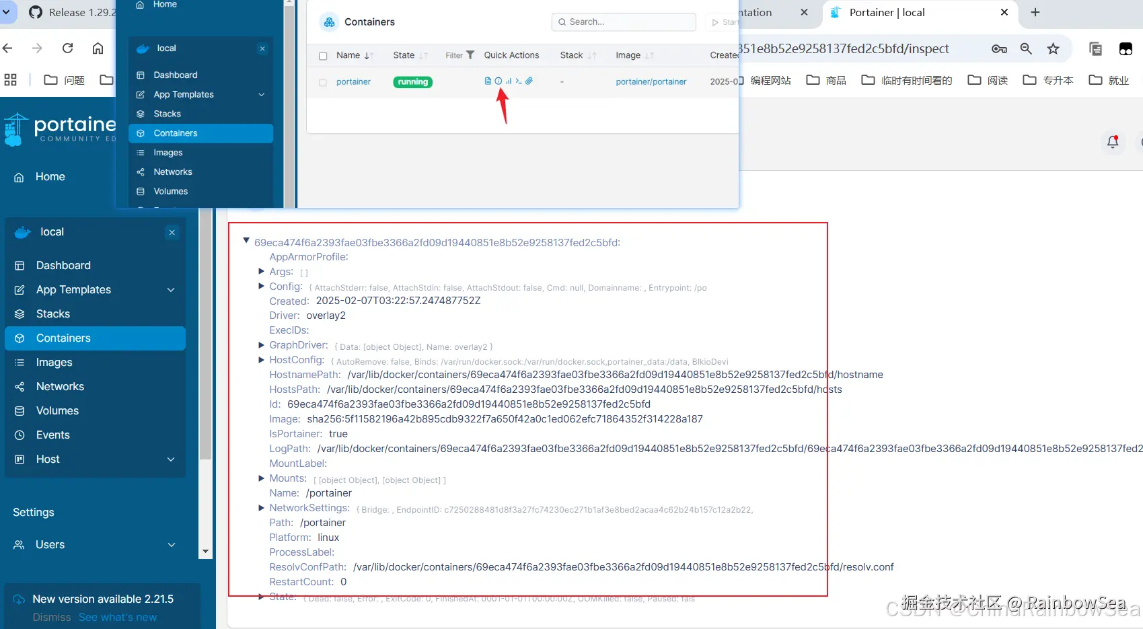Viewport: 1143px width, 629px height.
Task: Open Containers in the main sidebar
Action: point(95,338)
